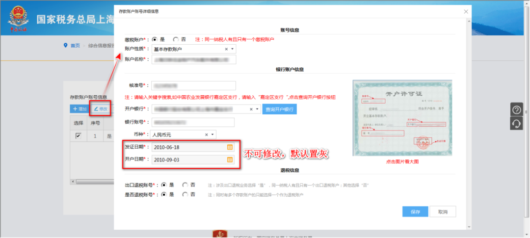530x238 pixels.
Task: Click the 查询开户银行 button
Action: [279, 109]
